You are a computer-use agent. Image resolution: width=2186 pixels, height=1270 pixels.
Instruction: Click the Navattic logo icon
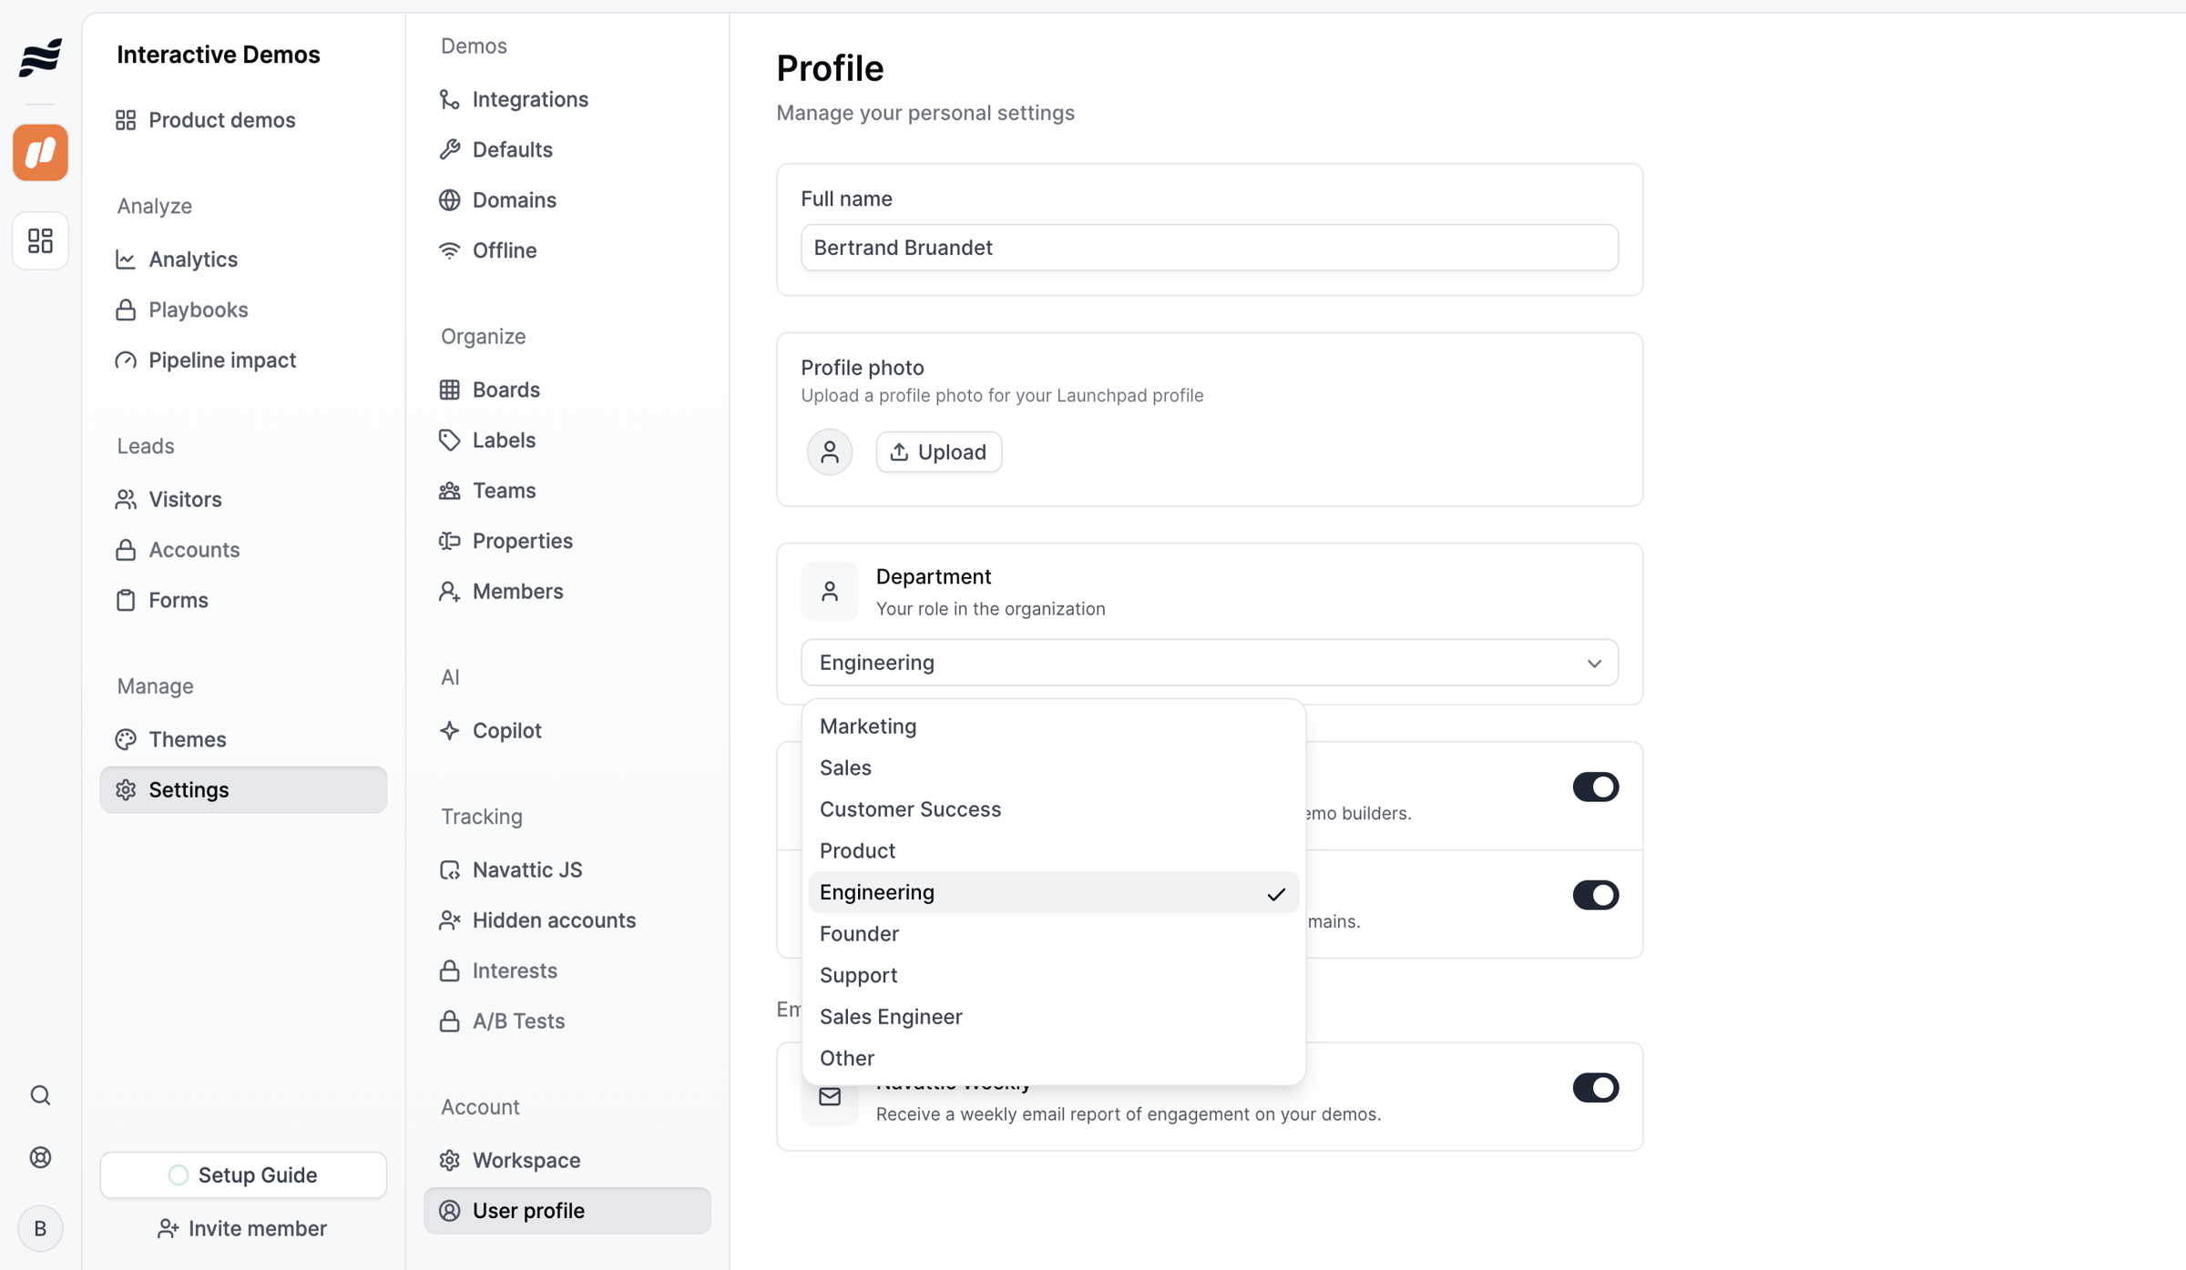pyautogui.click(x=40, y=57)
